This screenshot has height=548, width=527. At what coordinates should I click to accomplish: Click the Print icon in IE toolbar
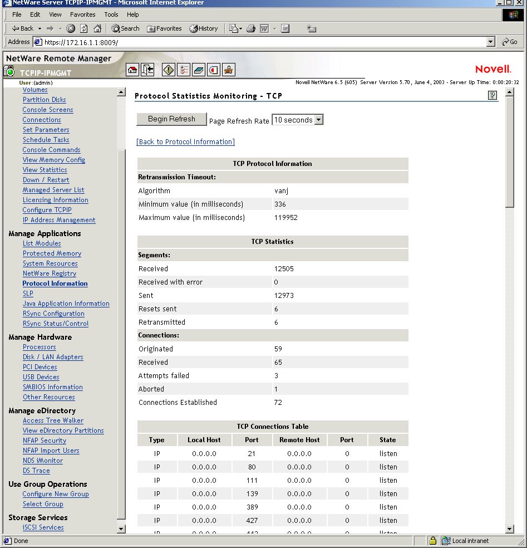click(251, 28)
